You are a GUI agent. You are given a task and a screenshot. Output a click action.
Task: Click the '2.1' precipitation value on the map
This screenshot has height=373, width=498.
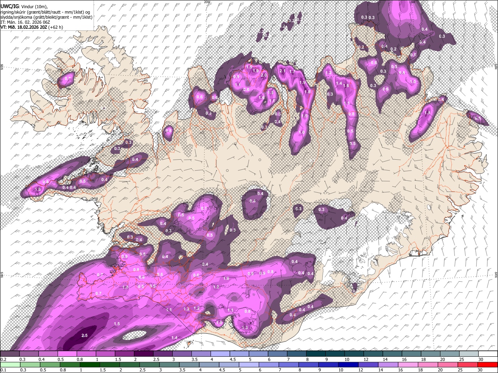click(x=282, y=71)
